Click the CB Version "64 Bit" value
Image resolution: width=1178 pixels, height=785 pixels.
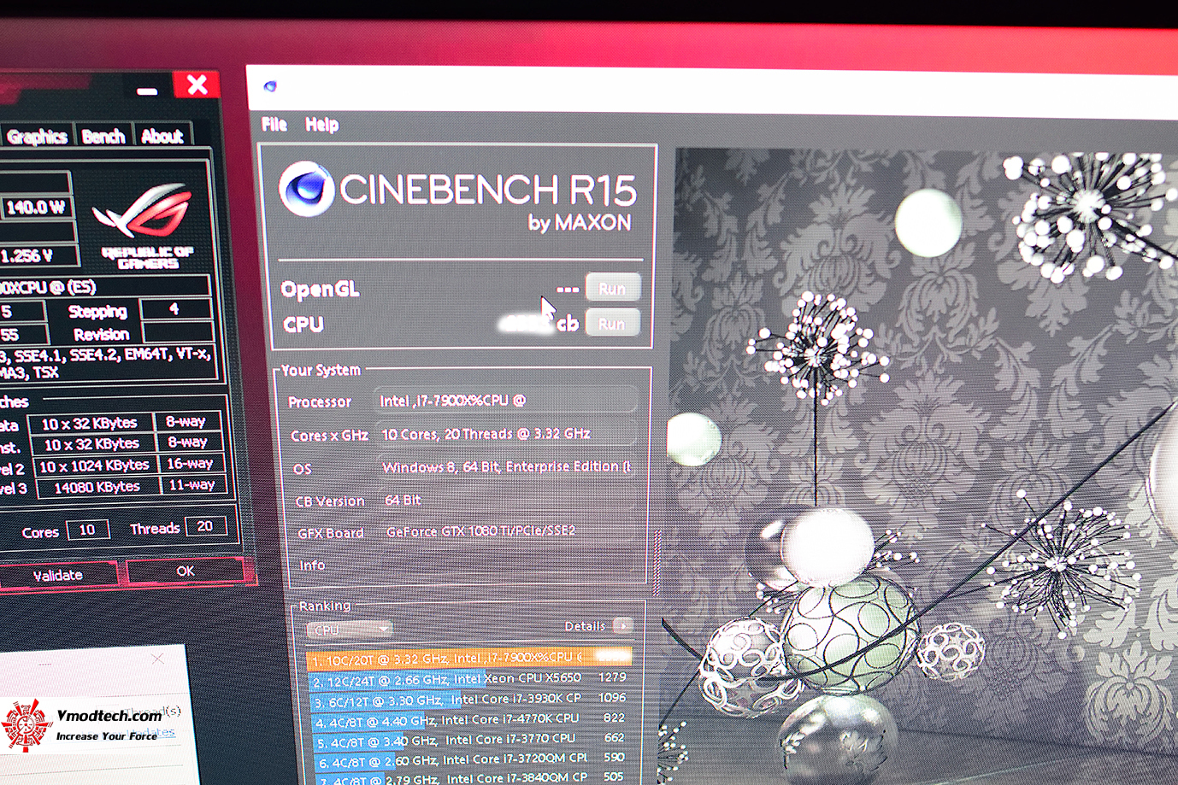402,500
